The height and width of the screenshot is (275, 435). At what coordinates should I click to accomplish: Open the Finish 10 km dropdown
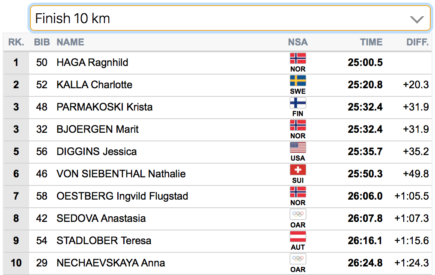230,18
